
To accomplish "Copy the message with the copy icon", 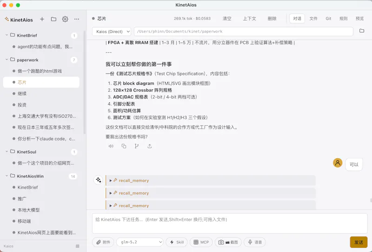I will coord(124,146).
